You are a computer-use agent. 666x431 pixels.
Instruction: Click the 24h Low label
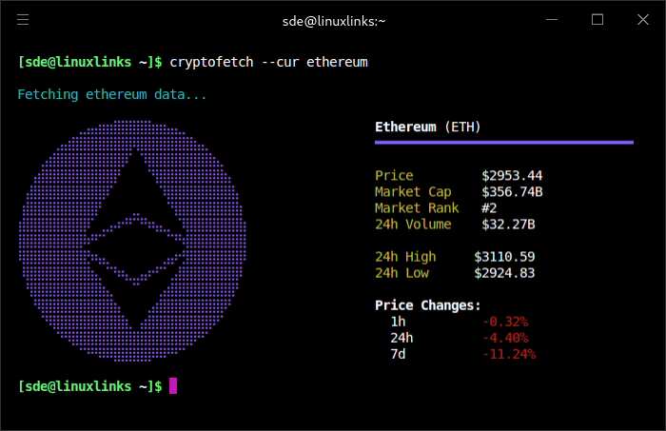(402, 273)
